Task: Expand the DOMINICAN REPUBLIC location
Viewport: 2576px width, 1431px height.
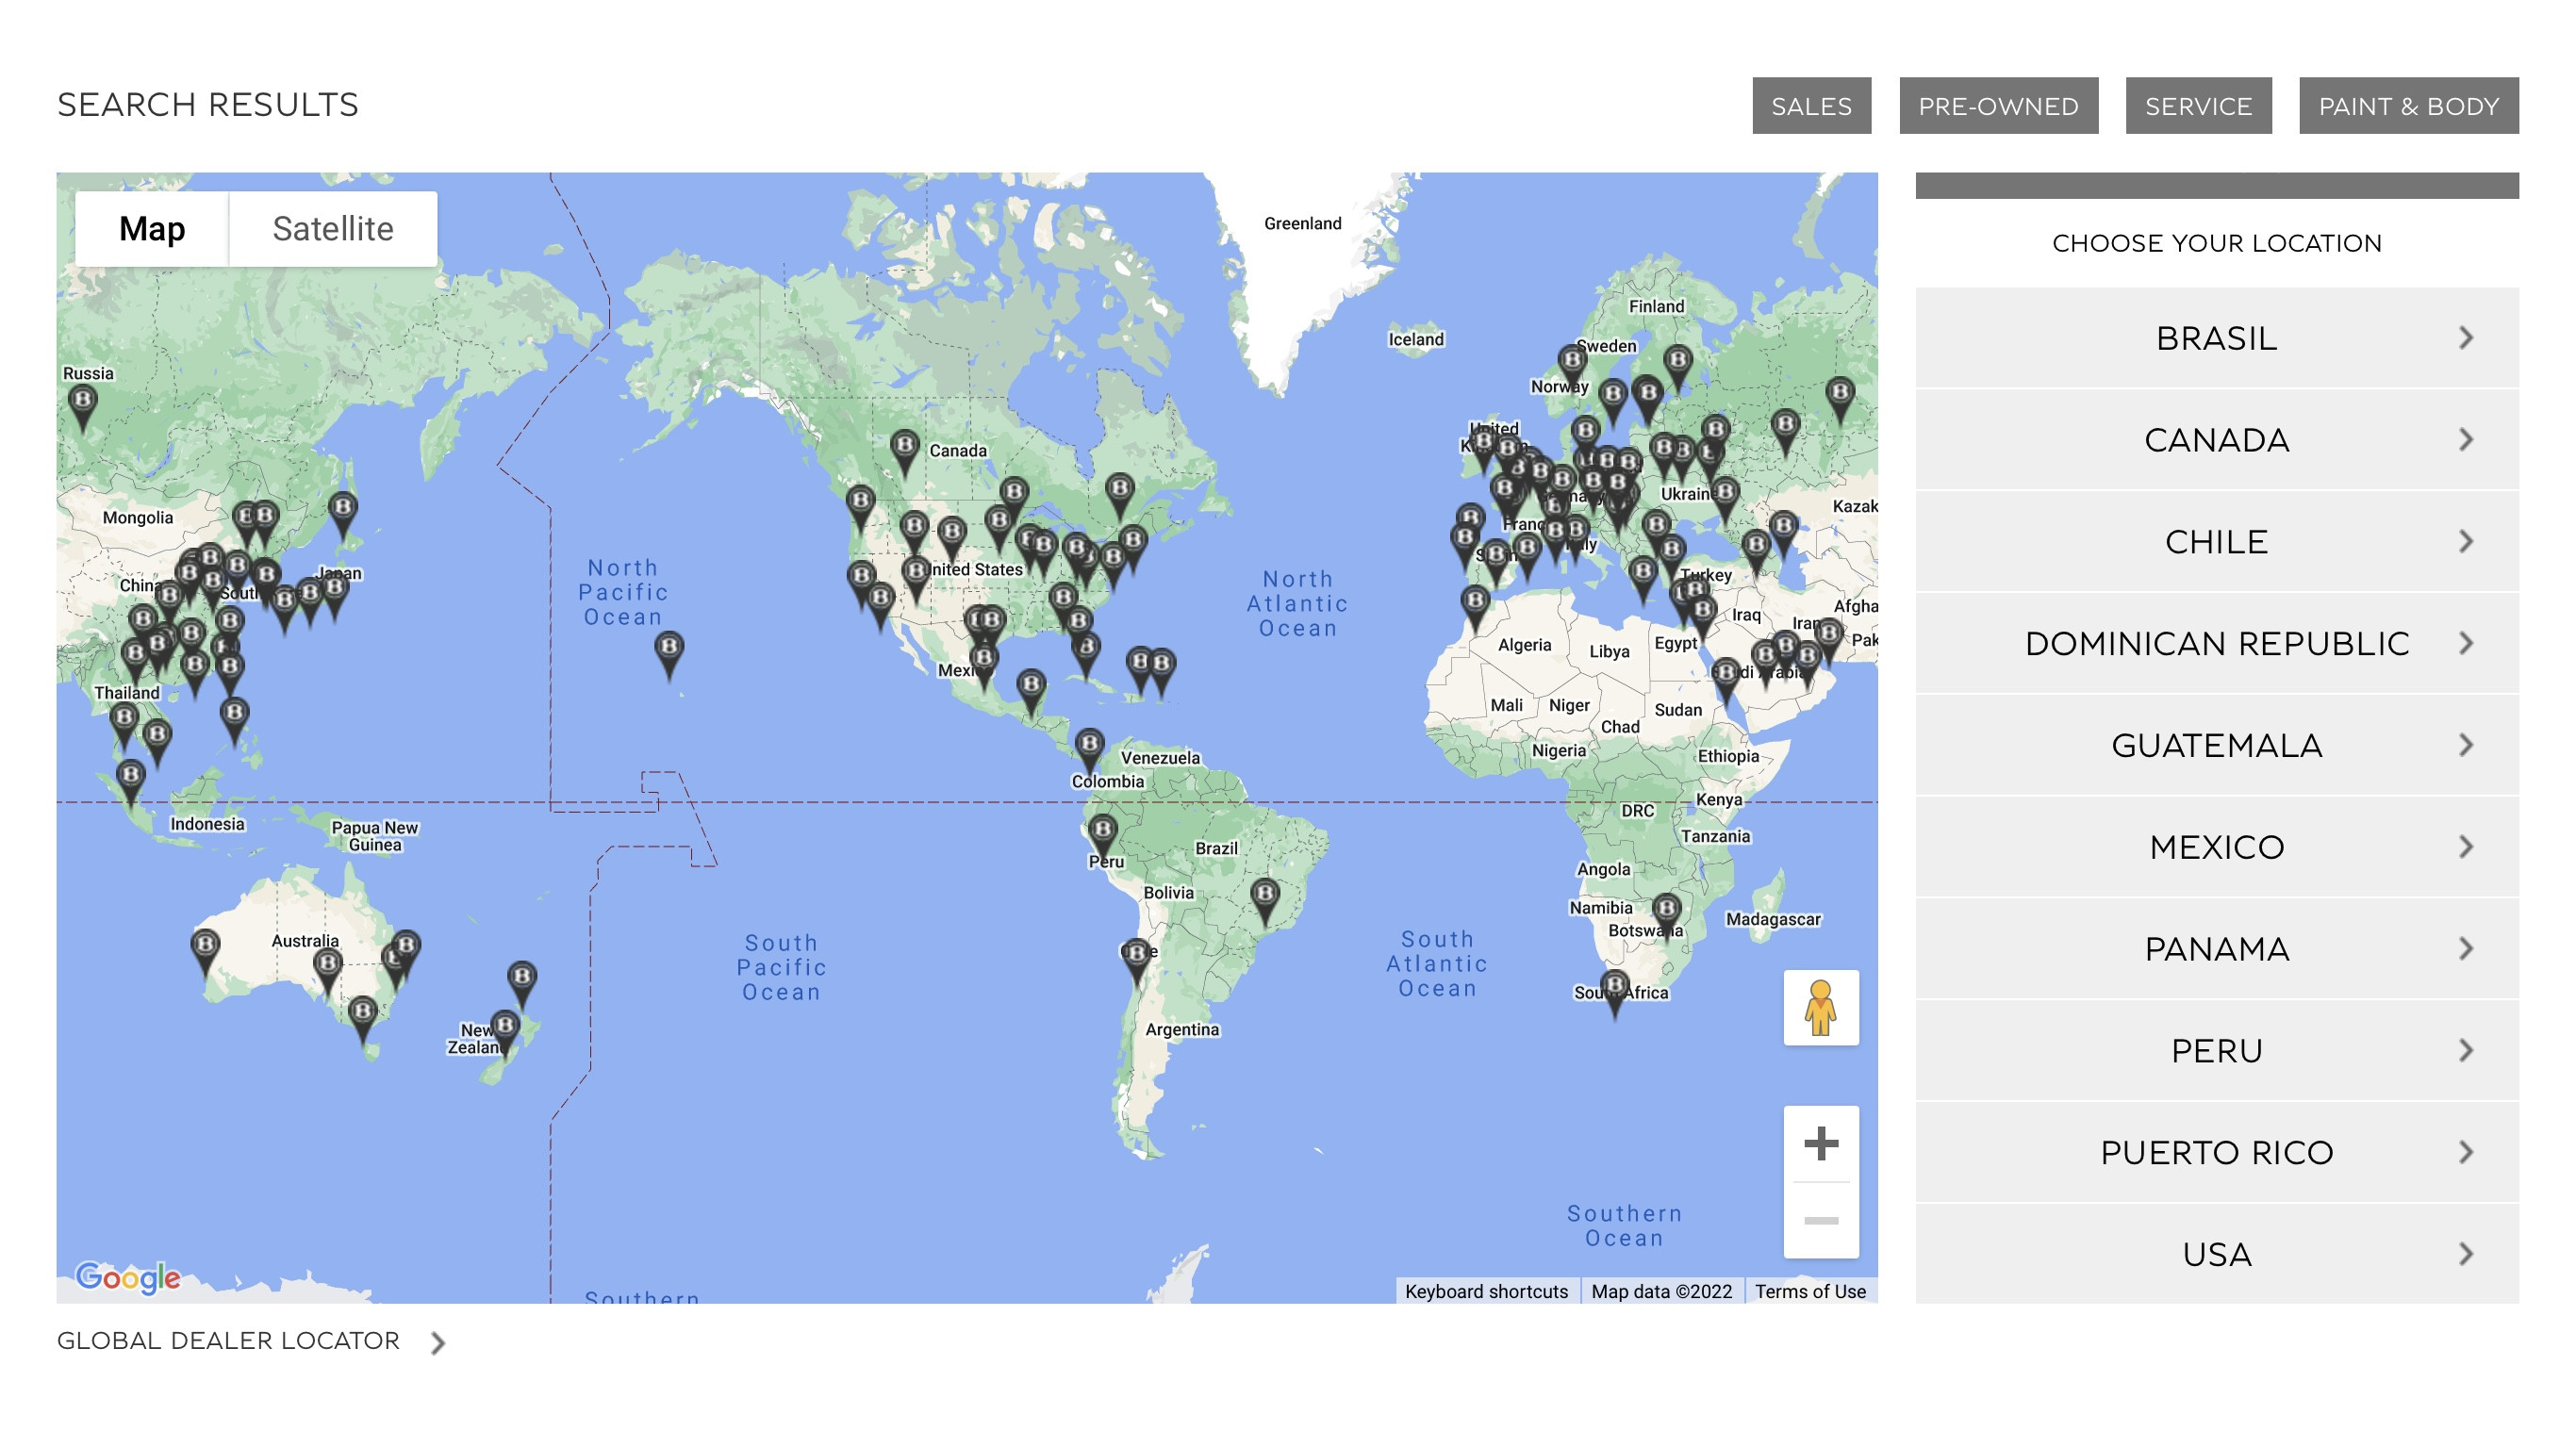Action: pos(2216,643)
